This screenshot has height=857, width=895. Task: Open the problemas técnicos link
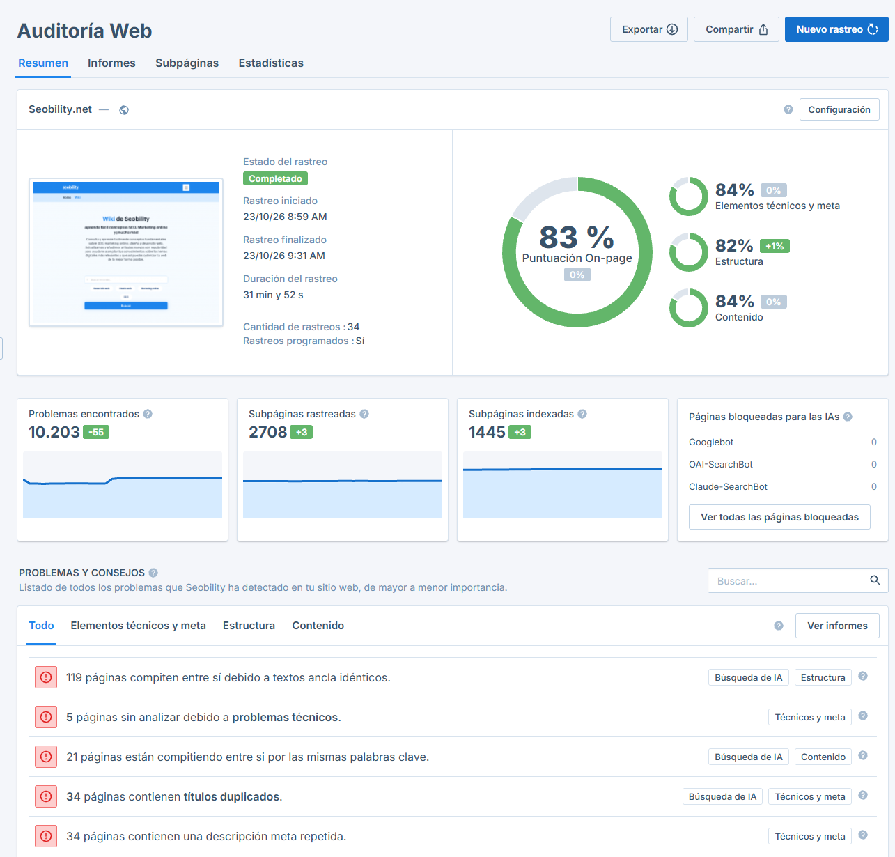pos(286,717)
